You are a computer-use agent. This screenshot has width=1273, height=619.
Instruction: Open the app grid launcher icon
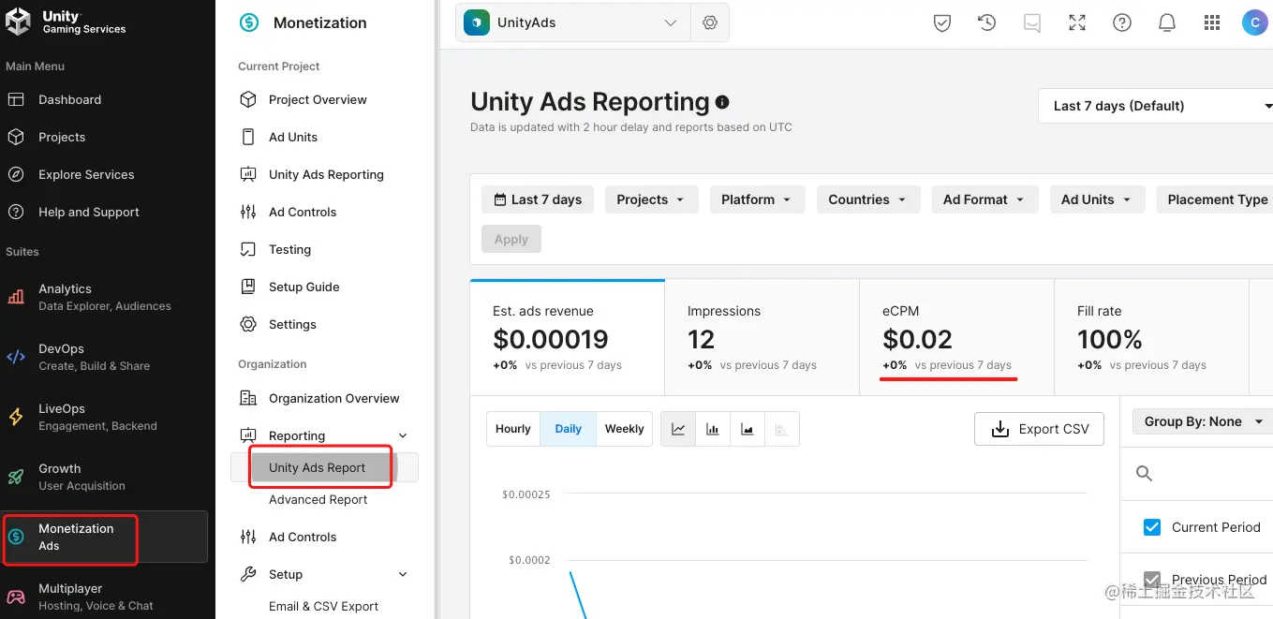[1212, 22]
